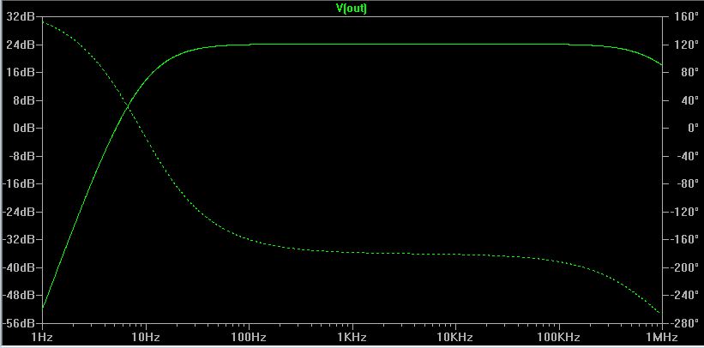
Task: Click the -120° phase axis label
Action: (x=685, y=212)
